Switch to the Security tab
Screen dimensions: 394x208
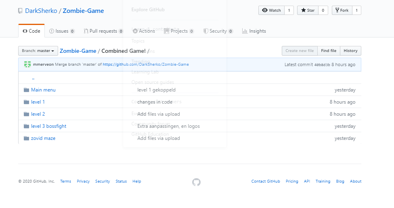(x=218, y=31)
